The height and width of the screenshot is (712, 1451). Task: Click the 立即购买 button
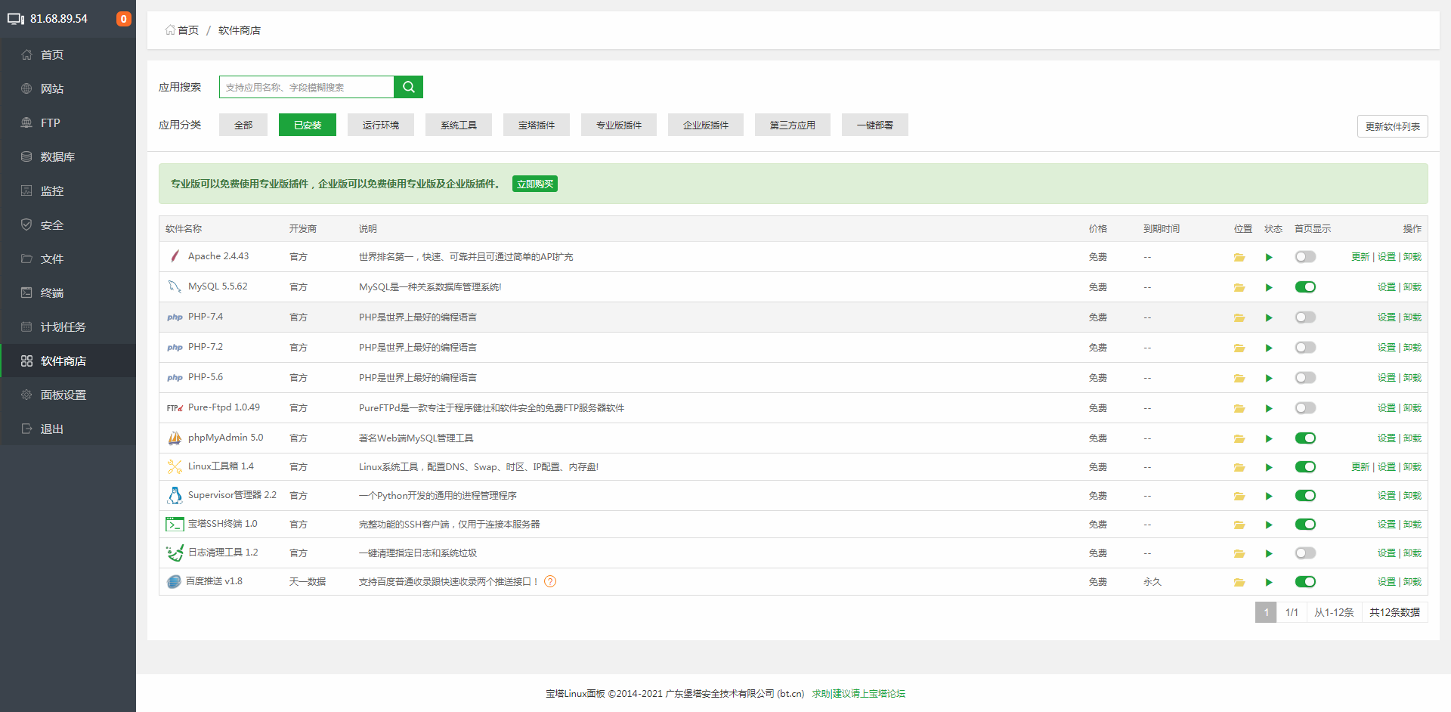(535, 184)
